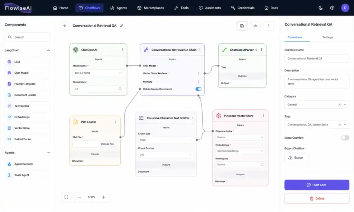Image resolution: width=354 pixels, height=212 pixels.
Task: Select Tools Agent component
Action: pos(27,175)
